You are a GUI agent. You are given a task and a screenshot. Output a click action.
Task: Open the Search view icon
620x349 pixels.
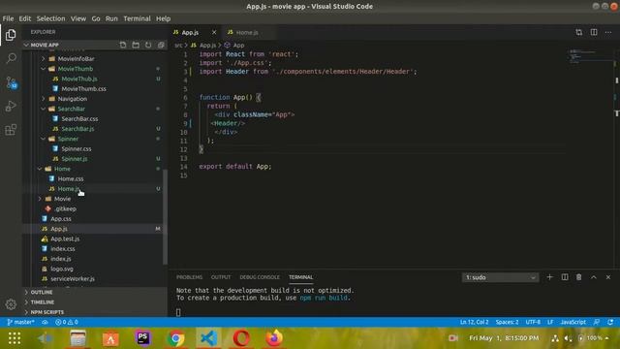(x=11, y=58)
